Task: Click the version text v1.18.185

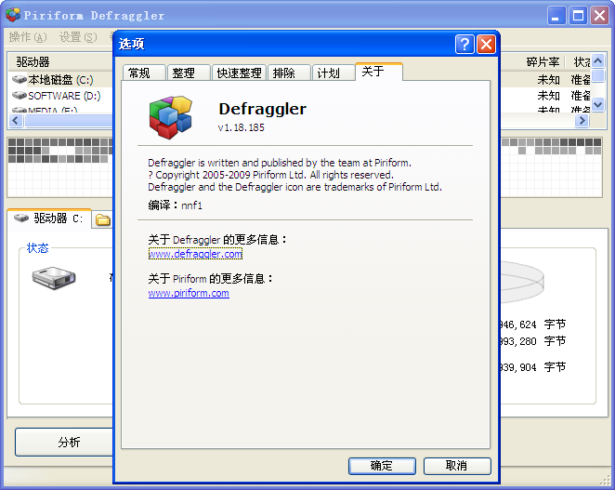Action: pos(241,127)
